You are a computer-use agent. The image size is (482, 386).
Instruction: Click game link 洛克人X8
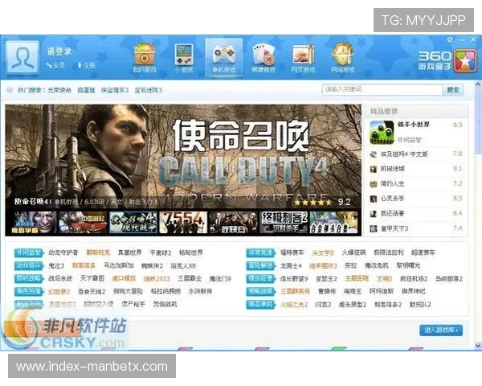183,265
